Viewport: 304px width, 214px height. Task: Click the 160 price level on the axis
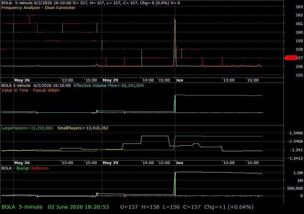(x=299, y=32)
